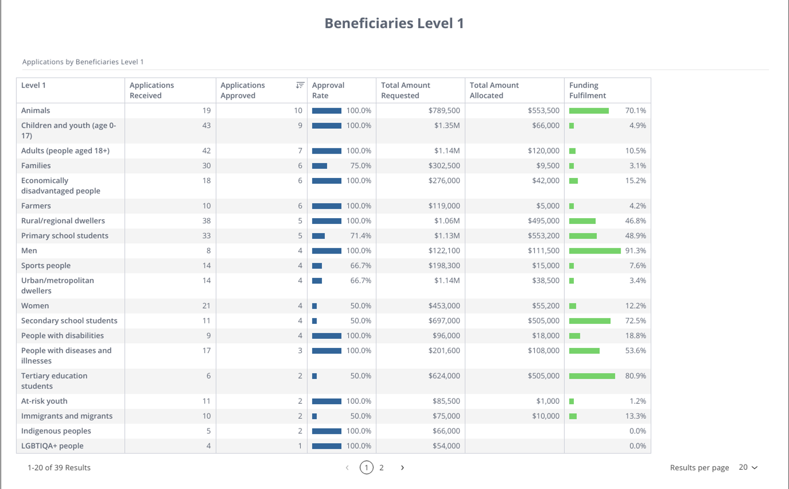The width and height of the screenshot is (789, 489).
Task: Go to page 2 of results
Action: [382, 467]
